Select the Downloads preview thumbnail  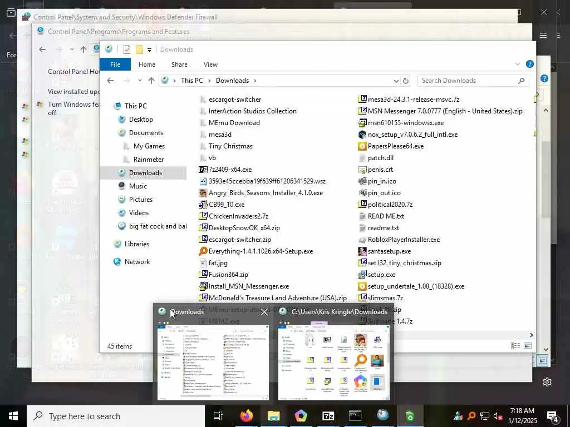(213, 363)
